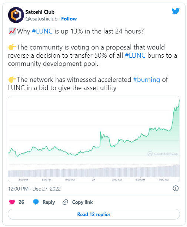Click the Reply text button
187x227 pixels.
(x=49, y=202)
